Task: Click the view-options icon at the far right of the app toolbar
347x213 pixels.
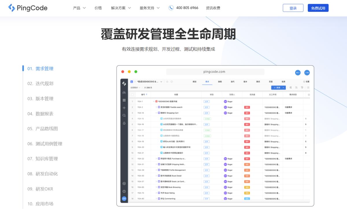Action: (308, 87)
